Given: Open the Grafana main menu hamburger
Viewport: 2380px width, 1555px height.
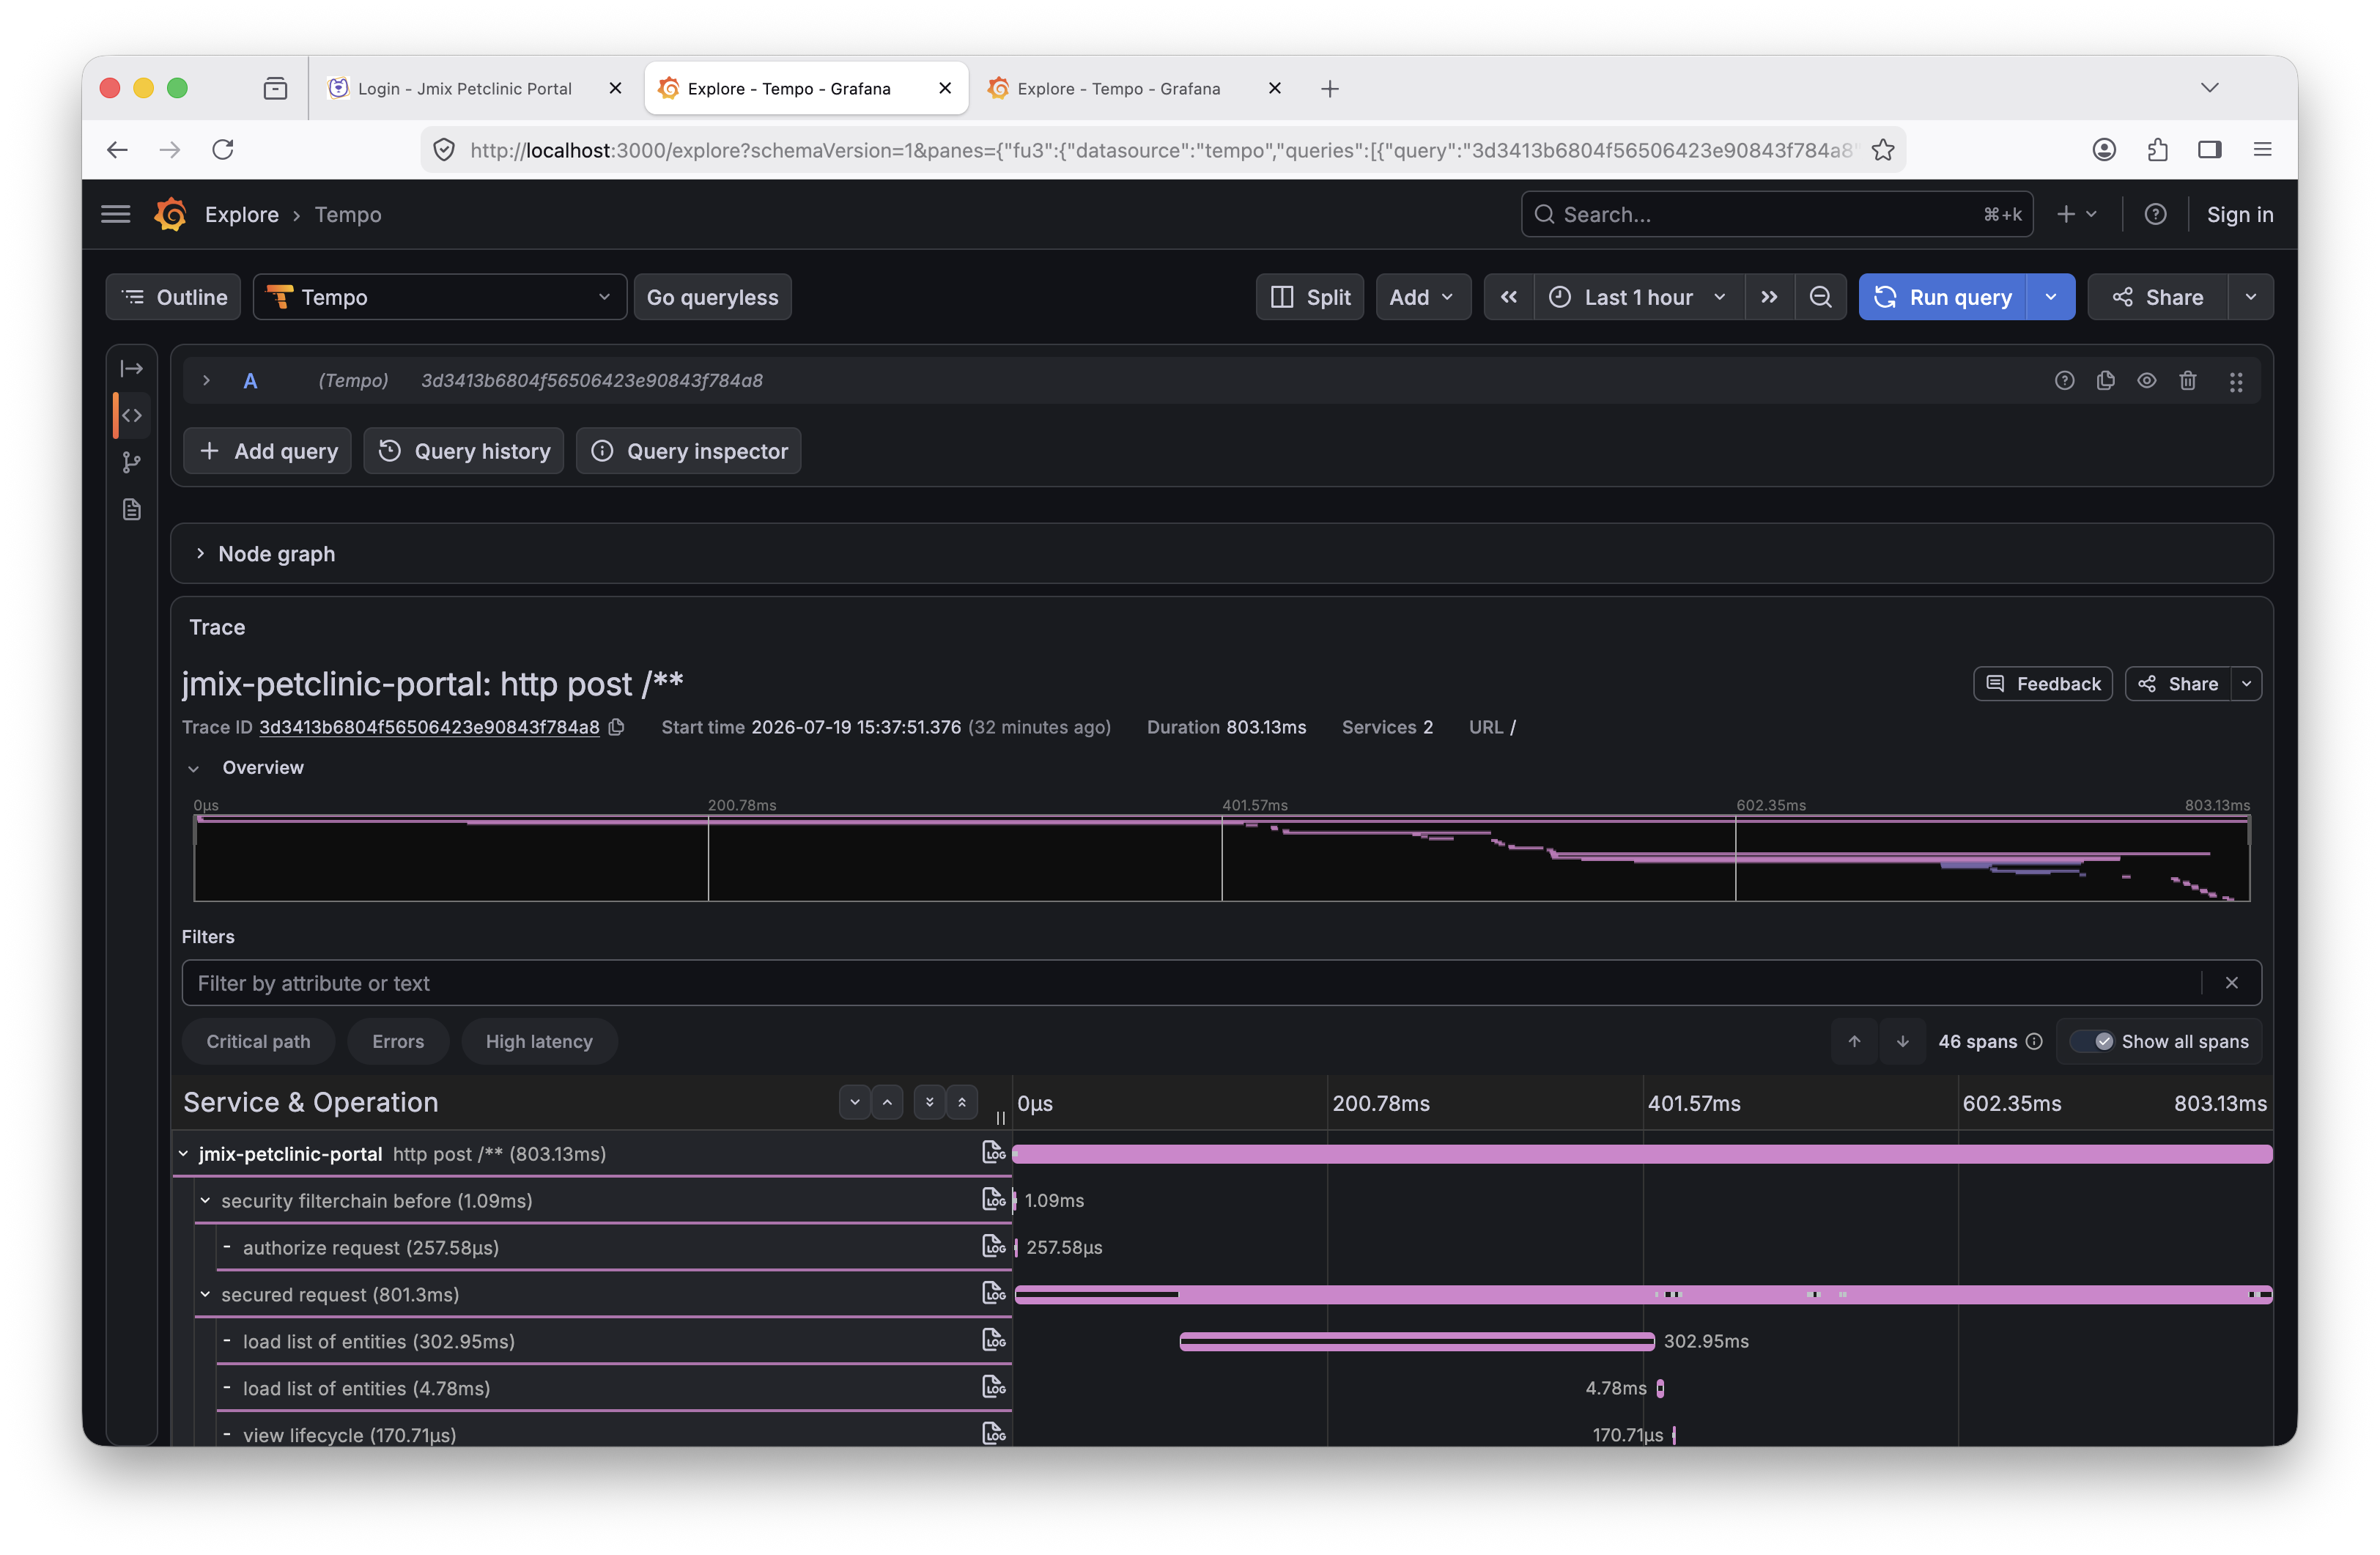Looking at the screenshot, I should [116, 214].
